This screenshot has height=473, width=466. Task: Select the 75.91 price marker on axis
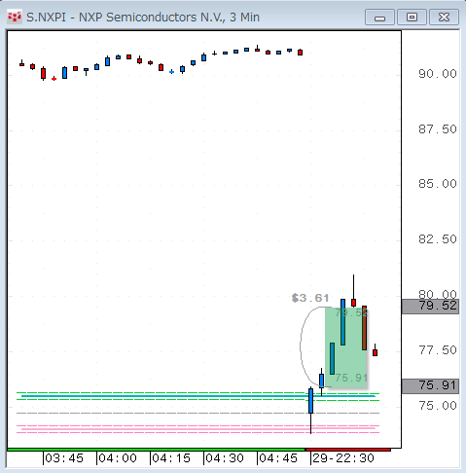430,386
